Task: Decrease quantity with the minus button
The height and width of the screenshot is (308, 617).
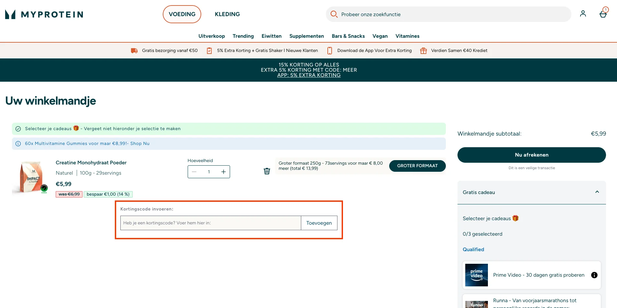Action: [x=194, y=172]
